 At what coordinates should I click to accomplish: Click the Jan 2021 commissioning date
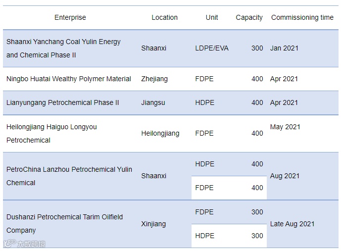(284, 49)
